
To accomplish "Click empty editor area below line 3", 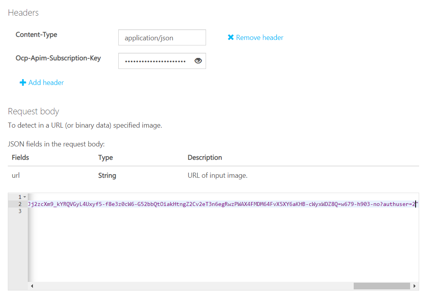I will 222,248.
